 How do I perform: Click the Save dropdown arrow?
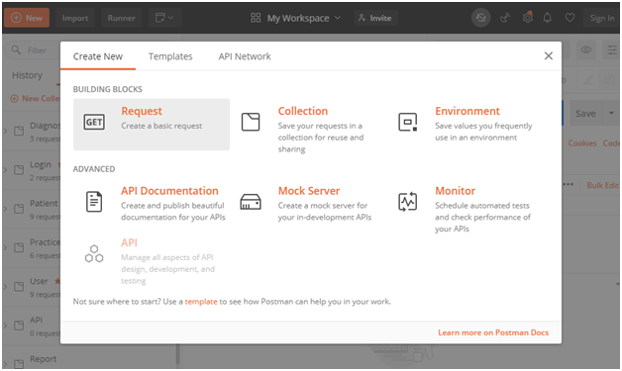[611, 113]
